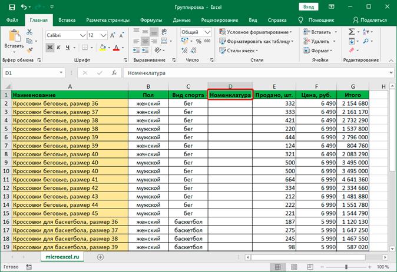Toggle underline Ч formatting
The width and height of the screenshot is (397, 272).
coord(68,48)
